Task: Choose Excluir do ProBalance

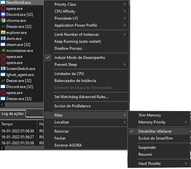Action: tap(86, 106)
